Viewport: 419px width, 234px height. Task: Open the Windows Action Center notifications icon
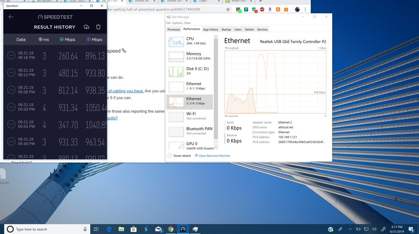[x=411, y=229]
